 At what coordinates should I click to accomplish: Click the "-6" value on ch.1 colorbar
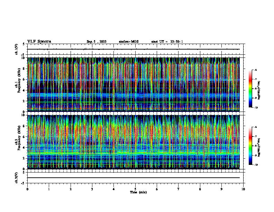tap(256, 70)
